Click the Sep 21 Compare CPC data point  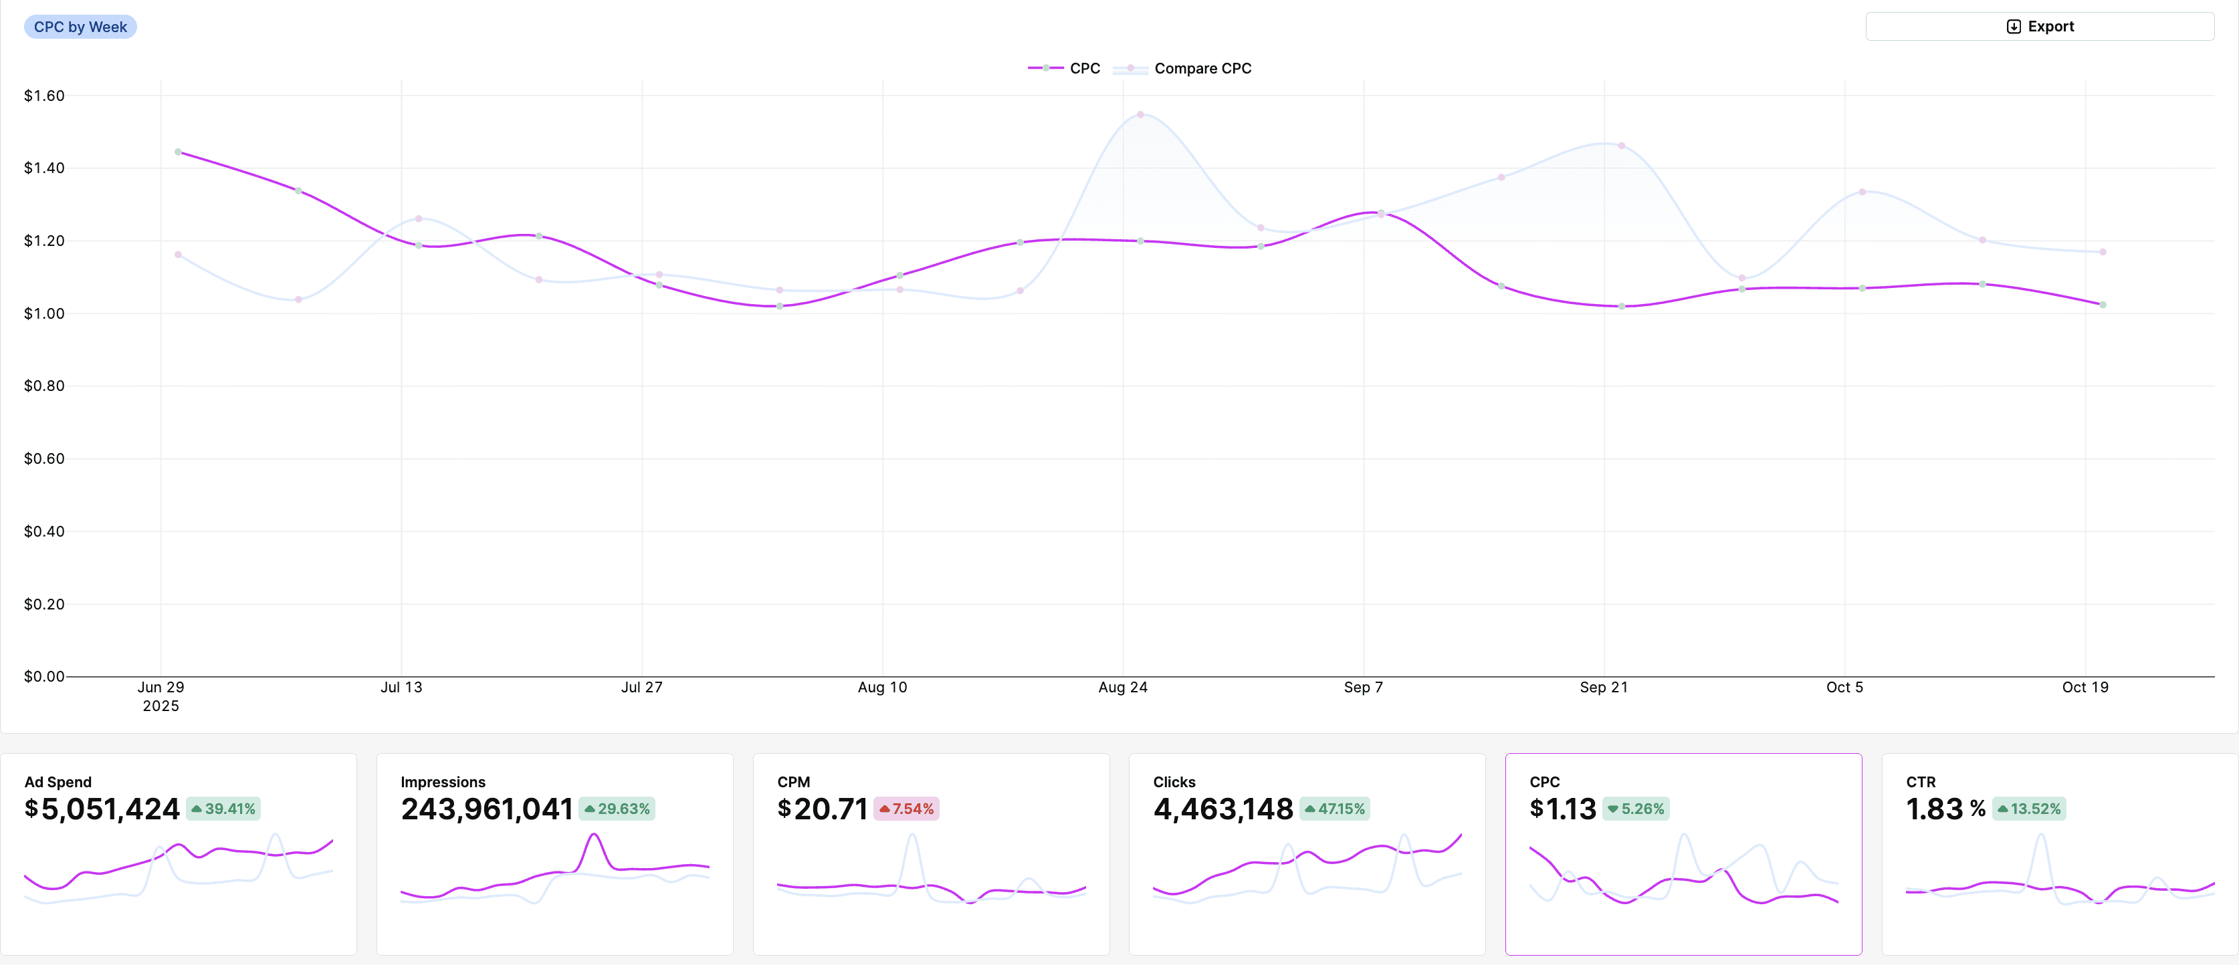click(x=1621, y=146)
